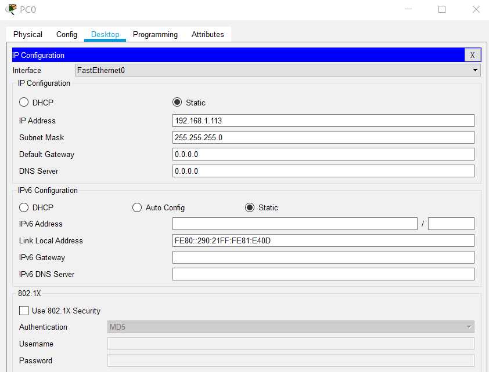The height and width of the screenshot is (372, 489).
Task: Focus the IPv6 Gateway input field
Action: click(323, 257)
